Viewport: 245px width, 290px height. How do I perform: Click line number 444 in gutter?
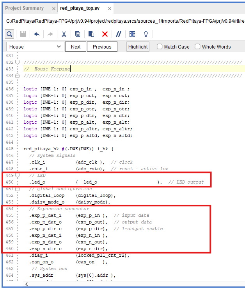tap(10, 142)
